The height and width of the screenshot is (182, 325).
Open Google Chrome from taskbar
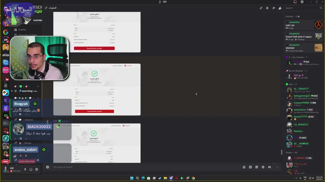click(x=193, y=178)
